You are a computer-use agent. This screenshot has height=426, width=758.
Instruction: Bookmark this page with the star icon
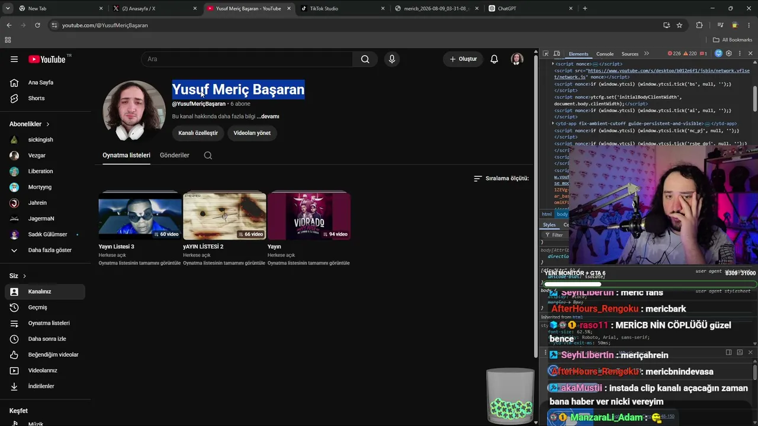(x=679, y=25)
